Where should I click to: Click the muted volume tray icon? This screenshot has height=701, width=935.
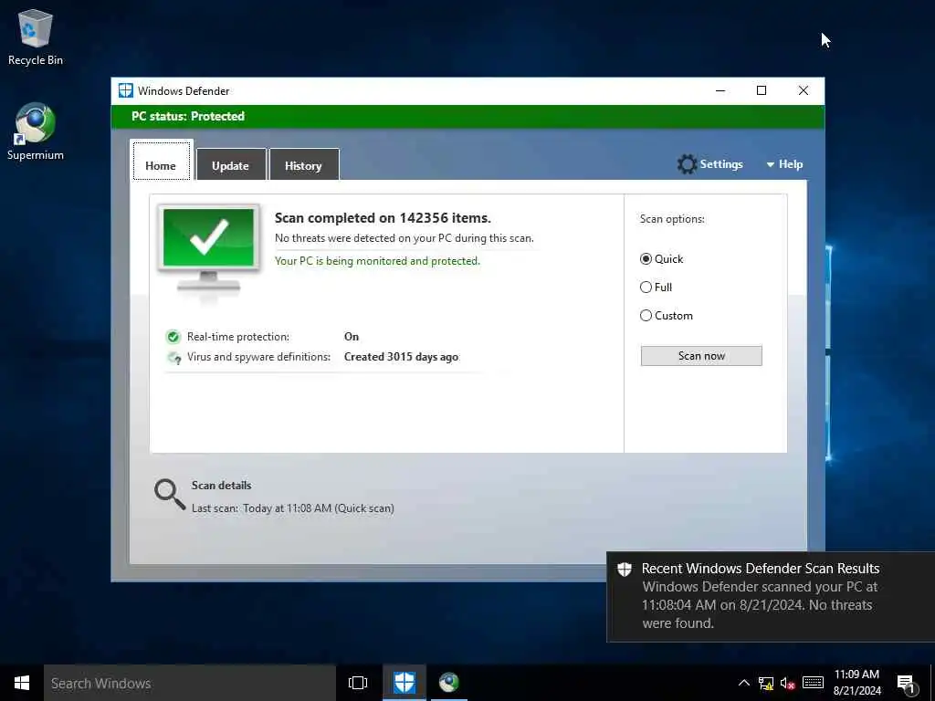click(788, 683)
